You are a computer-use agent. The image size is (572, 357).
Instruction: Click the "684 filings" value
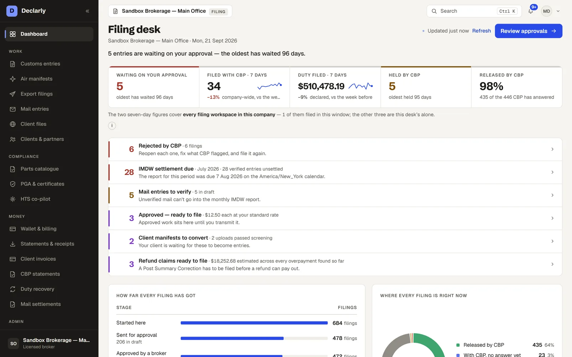(345, 323)
